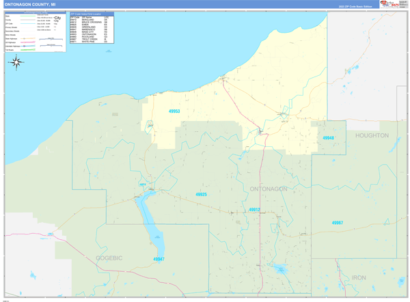This screenshot has width=410, height=302.
Task: Click the ZIP code 49912 label
Action: click(254, 210)
